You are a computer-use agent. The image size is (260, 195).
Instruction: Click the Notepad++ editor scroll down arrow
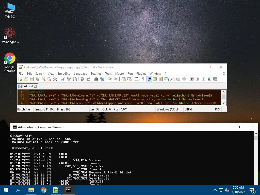[x=223, y=103]
